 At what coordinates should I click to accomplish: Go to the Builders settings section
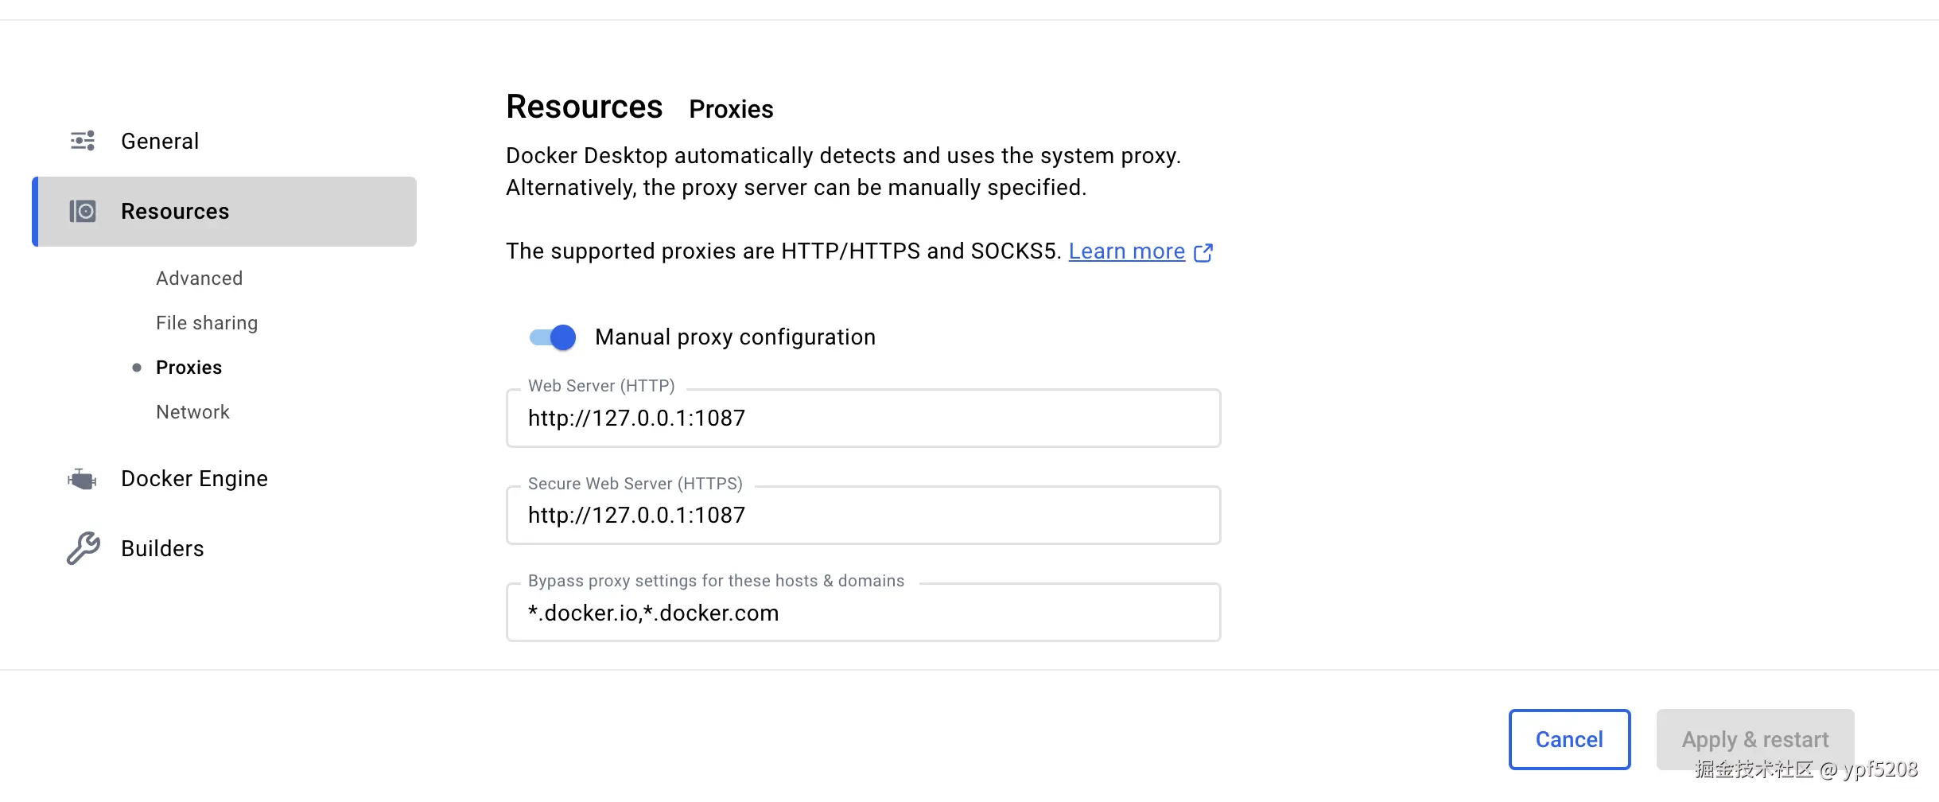(x=162, y=548)
